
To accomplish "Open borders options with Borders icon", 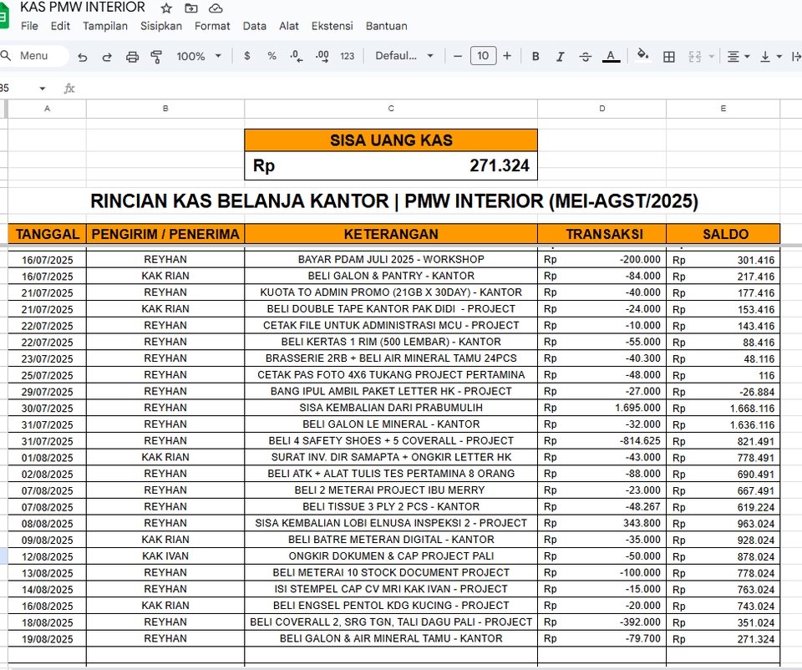I will [x=668, y=56].
